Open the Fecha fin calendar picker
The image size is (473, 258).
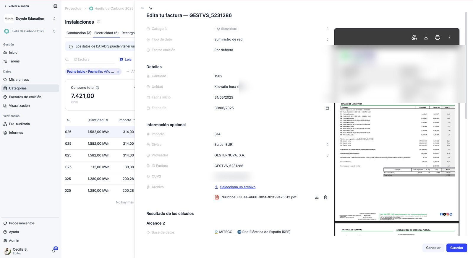pos(327,108)
